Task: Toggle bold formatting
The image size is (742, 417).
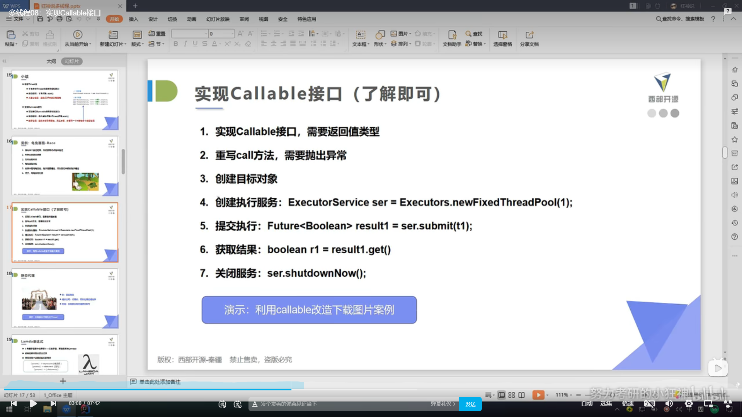Action: click(x=175, y=44)
